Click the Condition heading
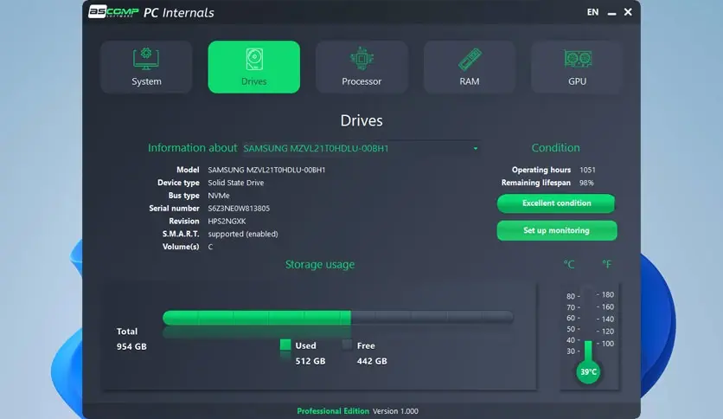The height and width of the screenshot is (419, 723). click(x=555, y=148)
